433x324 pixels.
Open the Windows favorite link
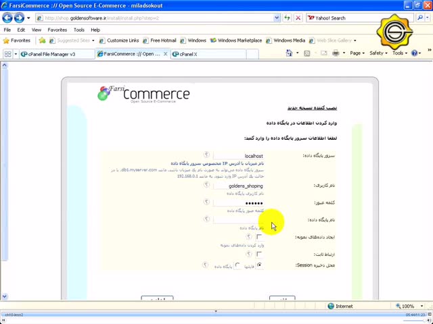[x=193, y=40]
